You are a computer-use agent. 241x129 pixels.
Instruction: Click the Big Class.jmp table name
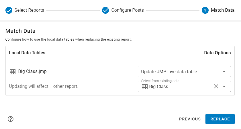click(32, 72)
